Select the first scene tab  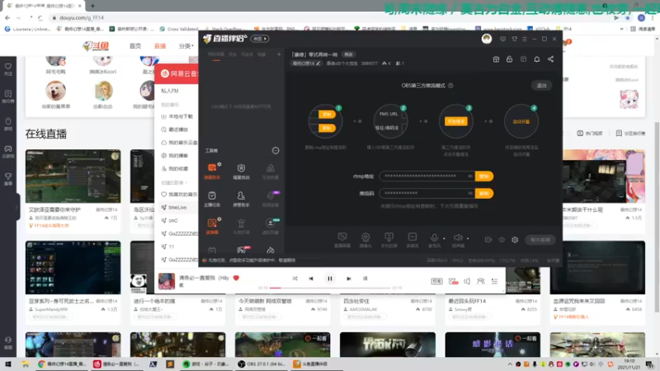click(x=216, y=54)
